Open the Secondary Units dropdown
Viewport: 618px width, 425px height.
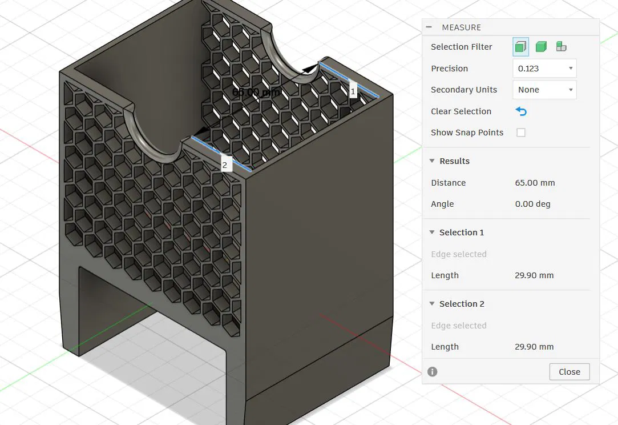pos(544,90)
